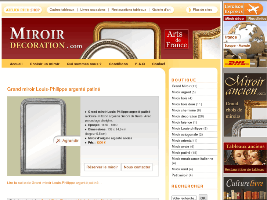The height and width of the screenshot is (200, 267).
Task: Open Restaurations tableaux site link
Action: pos(129,10)
